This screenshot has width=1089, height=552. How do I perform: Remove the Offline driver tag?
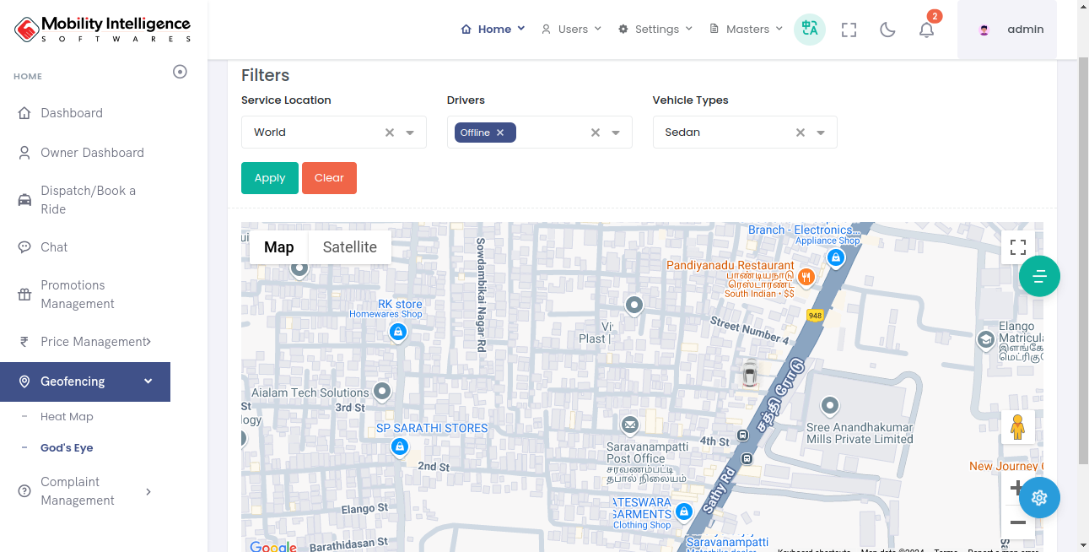pyautogui.click(x=500, y=133)
